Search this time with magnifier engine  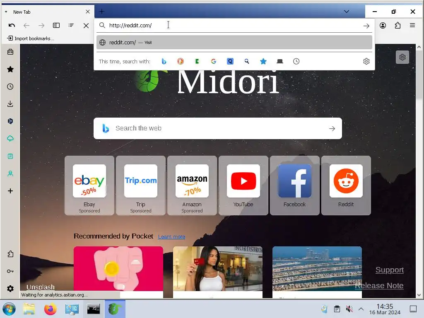click(x=247, y=61)
